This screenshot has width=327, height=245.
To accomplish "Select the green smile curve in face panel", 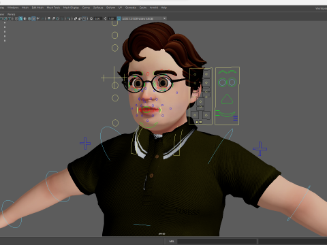I will (227, 114).
